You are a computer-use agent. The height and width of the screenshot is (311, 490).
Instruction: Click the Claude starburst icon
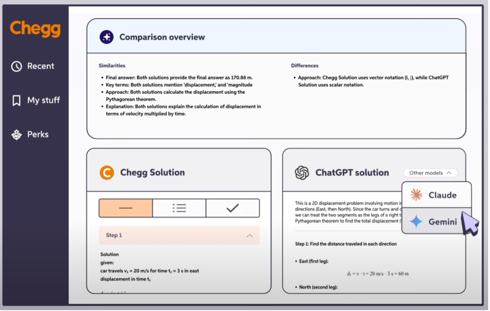tap(416, 195)
